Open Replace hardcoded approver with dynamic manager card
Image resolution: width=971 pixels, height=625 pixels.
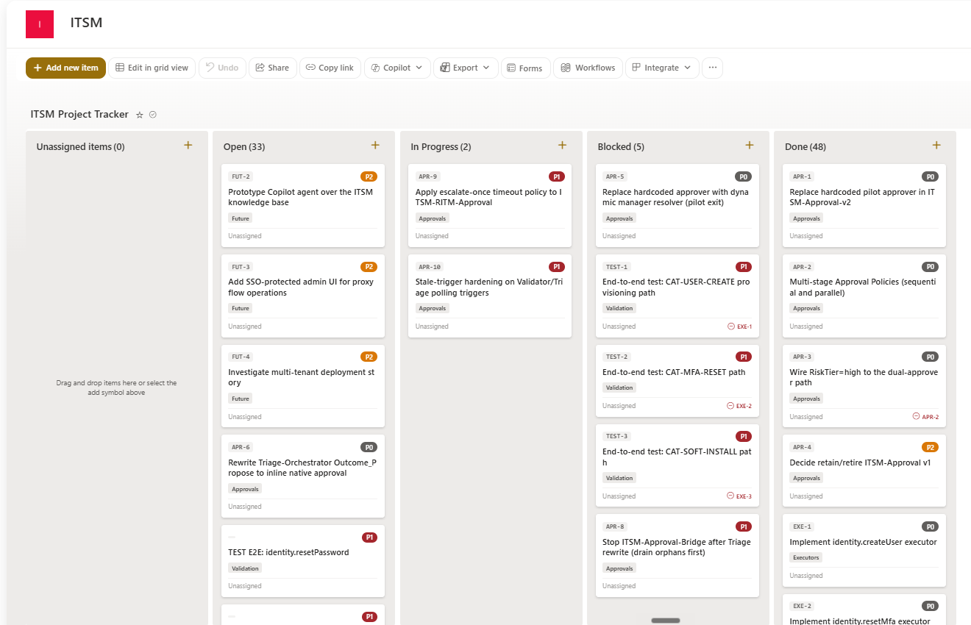[677, 206]
